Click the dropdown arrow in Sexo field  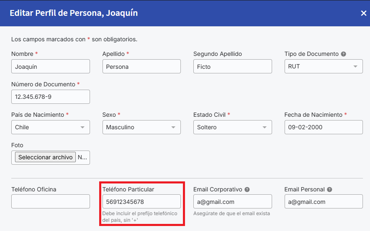[173, 128]
